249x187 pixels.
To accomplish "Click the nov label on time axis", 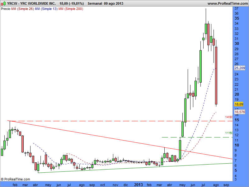I will tap(115, 185).
